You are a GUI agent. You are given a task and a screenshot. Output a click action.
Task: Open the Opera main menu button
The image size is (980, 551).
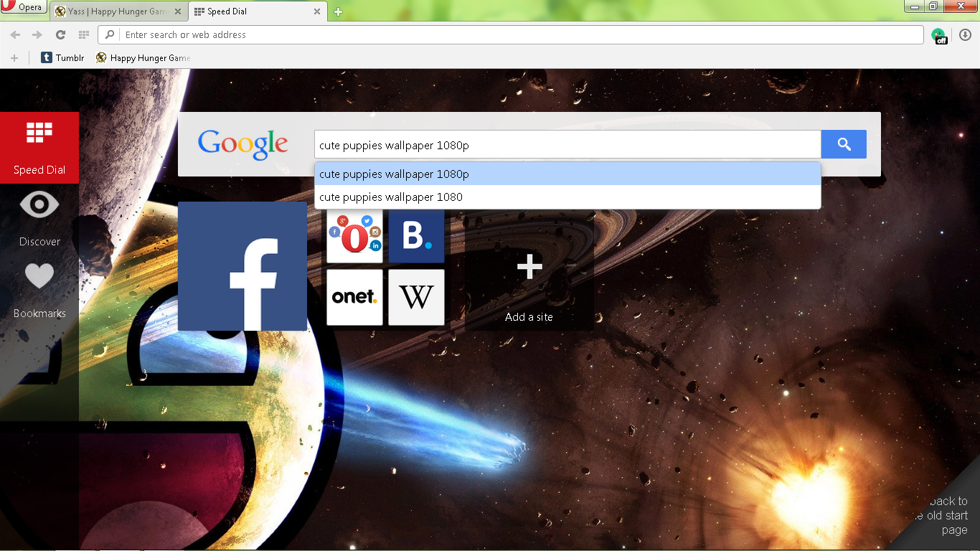point(24,7)
